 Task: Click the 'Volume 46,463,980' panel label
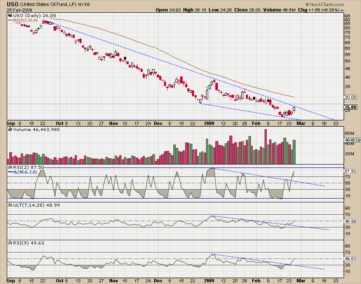pos(37,129)
